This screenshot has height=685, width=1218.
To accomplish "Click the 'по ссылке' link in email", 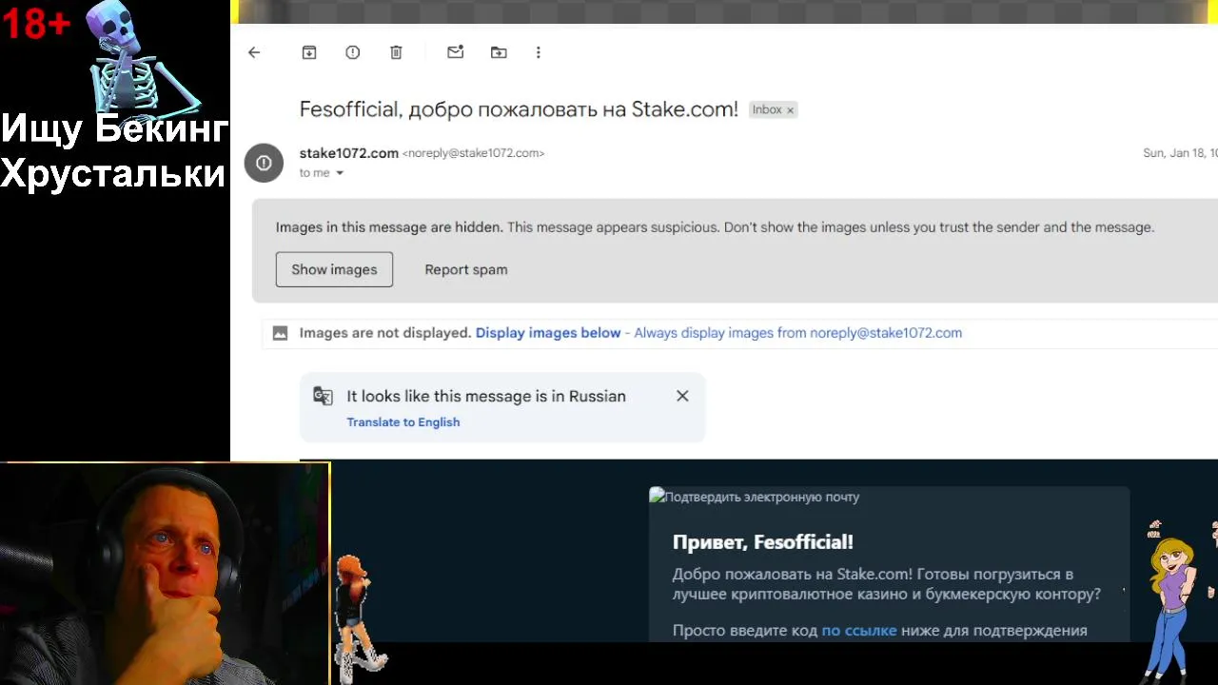I will point(859,630).
